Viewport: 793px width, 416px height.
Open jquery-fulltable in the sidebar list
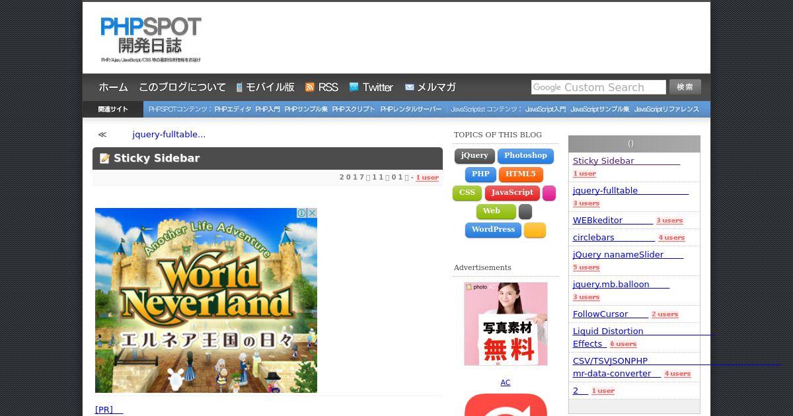pos(630,191)
